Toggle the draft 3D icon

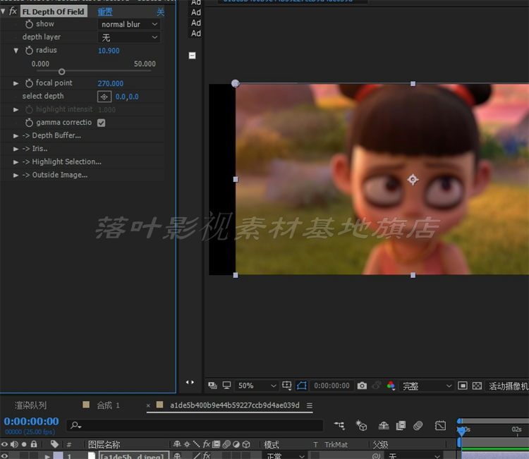click(361, 426)
